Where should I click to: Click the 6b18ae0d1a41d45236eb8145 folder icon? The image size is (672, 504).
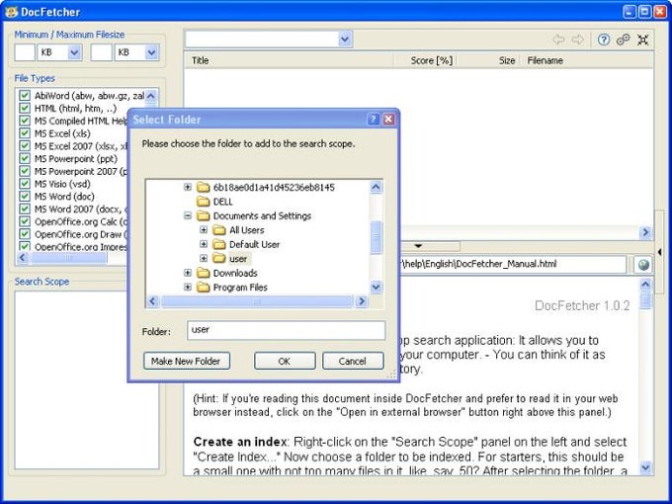click(x=204, y=188)
